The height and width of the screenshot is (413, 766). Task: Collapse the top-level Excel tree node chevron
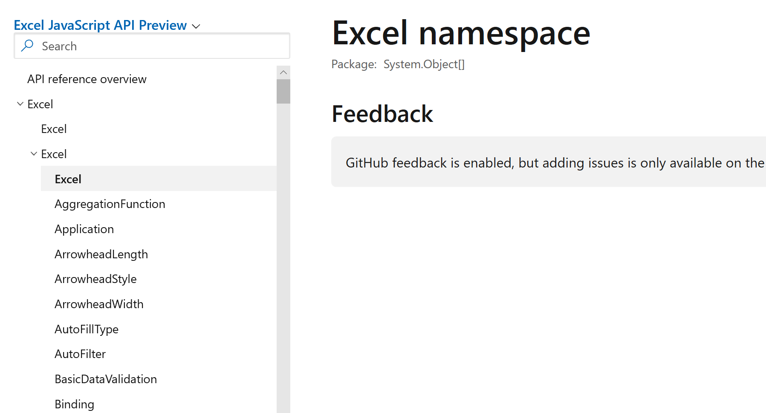click(20, 104)
